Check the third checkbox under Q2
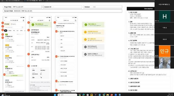The image size is (174, 96). tap(59, 69)
